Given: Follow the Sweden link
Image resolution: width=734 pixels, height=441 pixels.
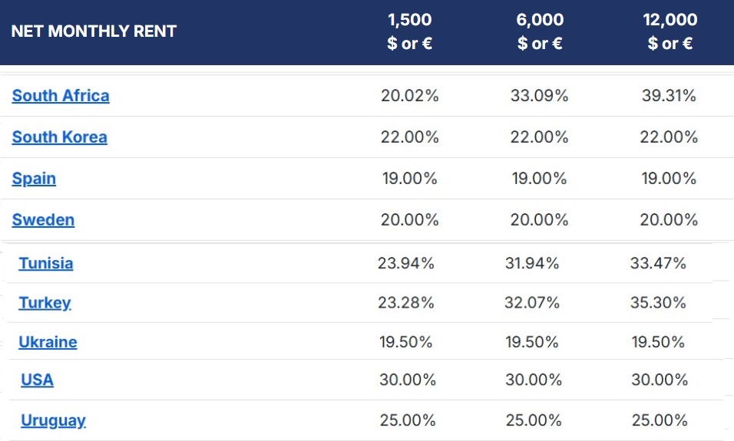Looking at the screenshot, I should click(43, 220).
